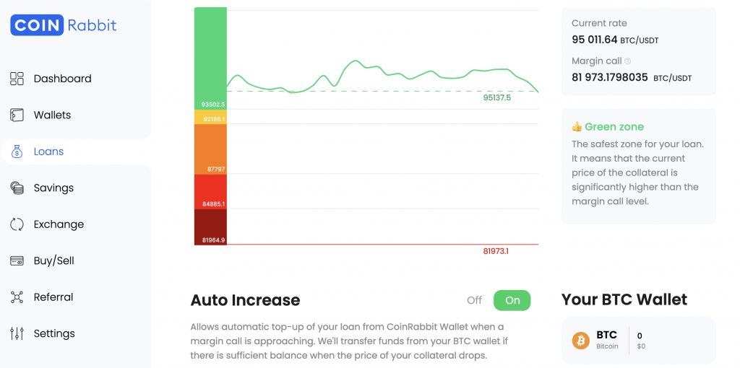Click the Exchange arrows icon
Screen dimensions: 740x368
17,224
